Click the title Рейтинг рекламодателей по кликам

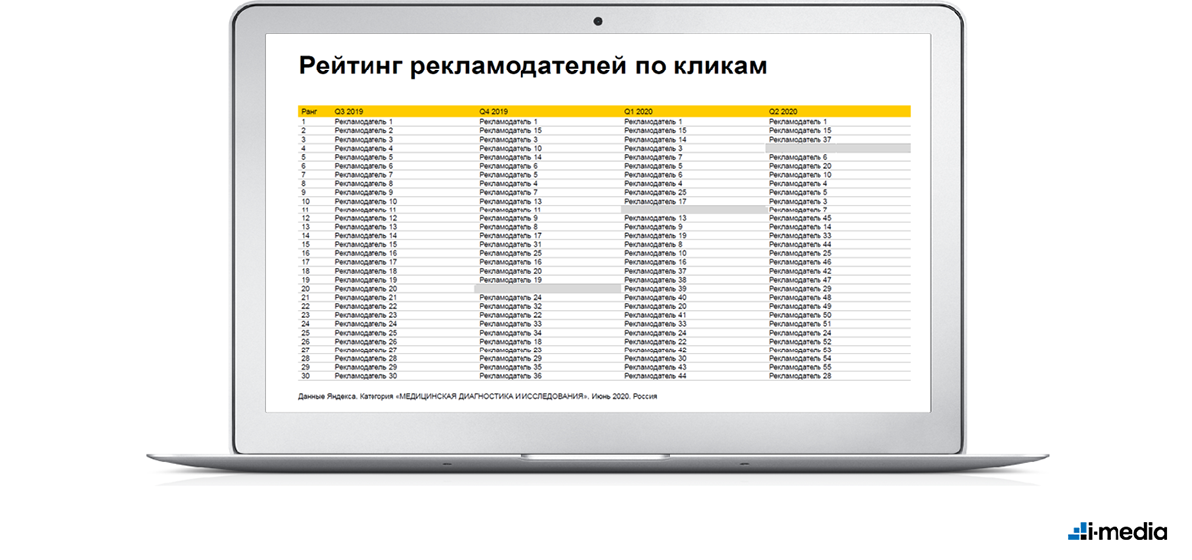click(533, 67)
